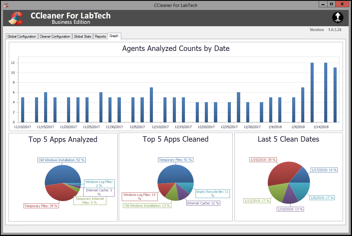Click the small title bar app icon
This screenshot has width=352, height=236.
(x=6, y=5)
